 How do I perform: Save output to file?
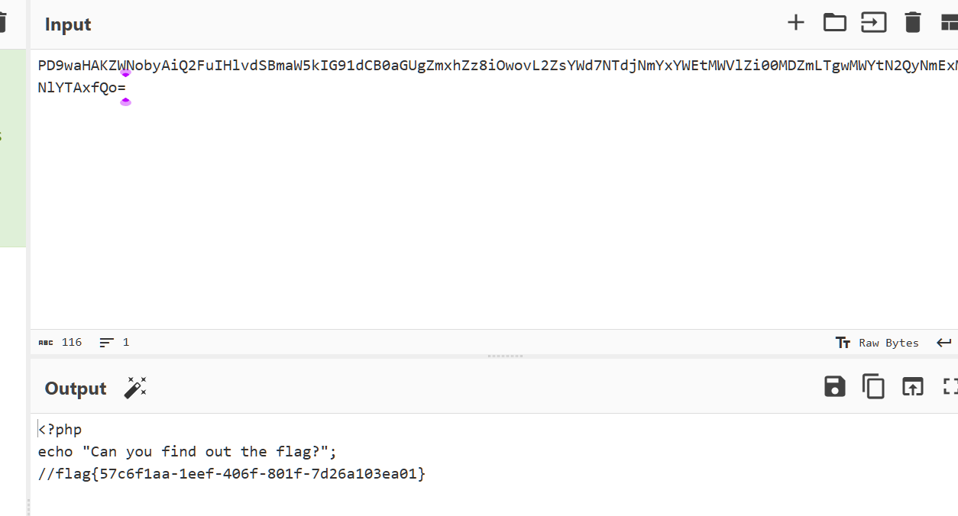pos(834,387)
